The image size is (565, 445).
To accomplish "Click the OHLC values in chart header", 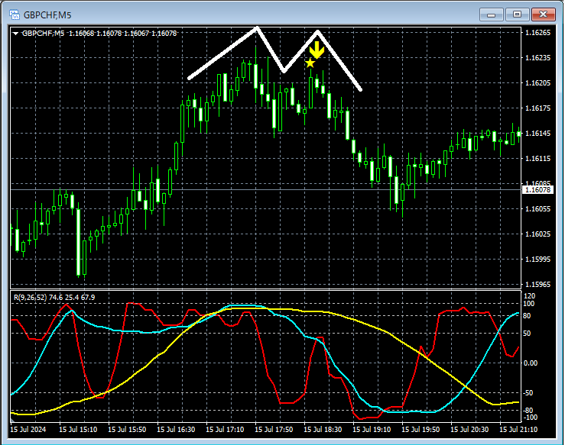I will [123, 34].
